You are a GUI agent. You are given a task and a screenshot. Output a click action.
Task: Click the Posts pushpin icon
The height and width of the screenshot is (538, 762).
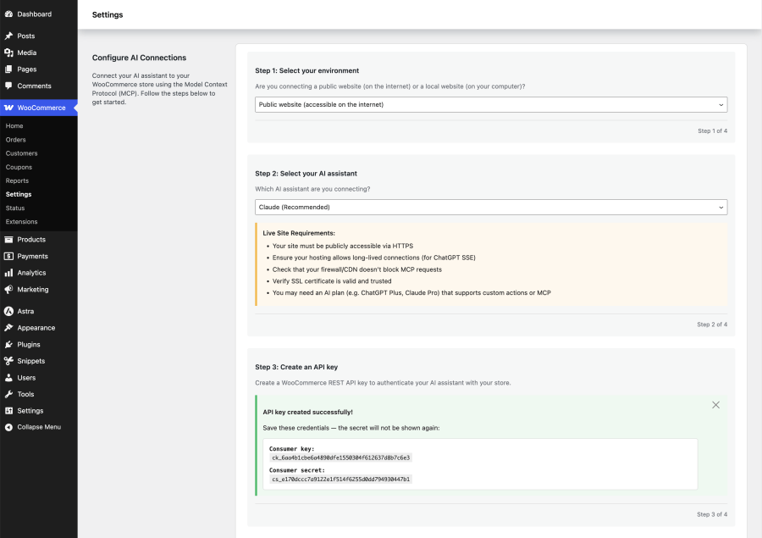coord(8,36)
